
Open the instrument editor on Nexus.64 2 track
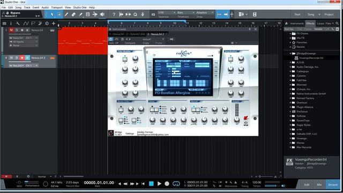pos(52,58)
